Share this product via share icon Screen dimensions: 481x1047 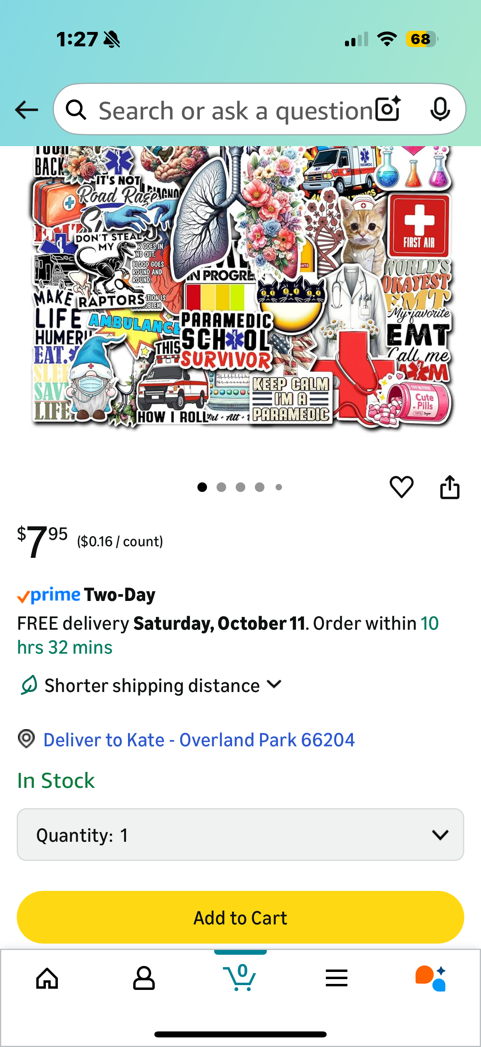(450, 486)
